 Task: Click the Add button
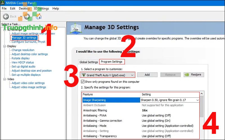click(147, 75)
